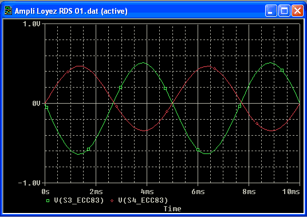Maximize the Ampli Loyez RDS 01.dat window
Image resolution: width=307 pixels, height=217 pixels.
(284, 10)
